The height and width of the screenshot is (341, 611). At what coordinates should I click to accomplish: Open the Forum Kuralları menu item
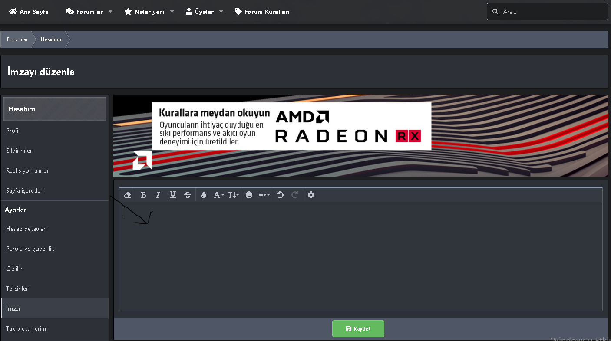pyautogui.click(x=262, y=12)
